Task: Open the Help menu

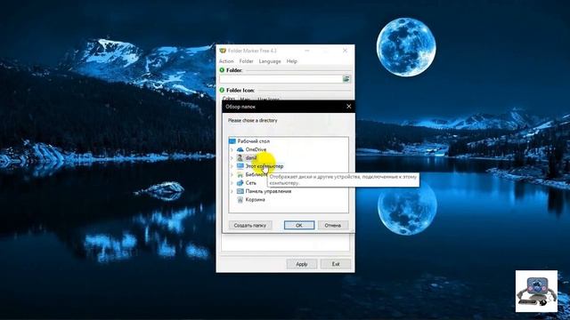Action: [x=292, y=61]
